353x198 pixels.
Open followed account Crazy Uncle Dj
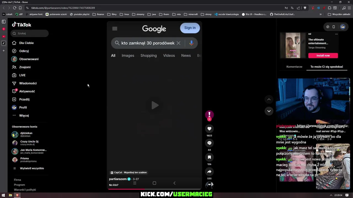(x=29, y=143)
